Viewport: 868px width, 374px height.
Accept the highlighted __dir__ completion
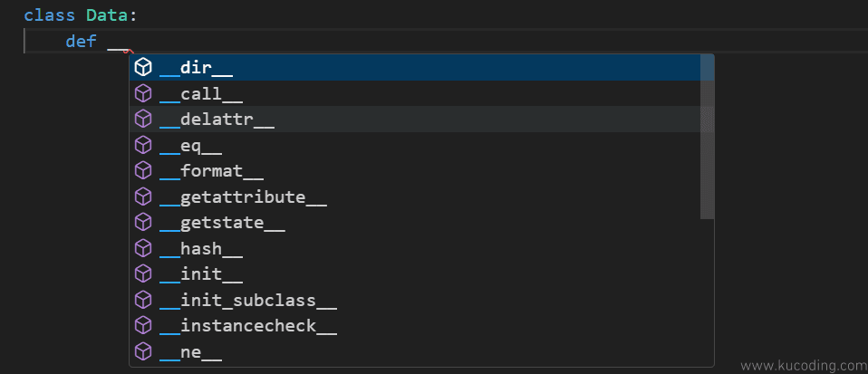tap(421, 68)
